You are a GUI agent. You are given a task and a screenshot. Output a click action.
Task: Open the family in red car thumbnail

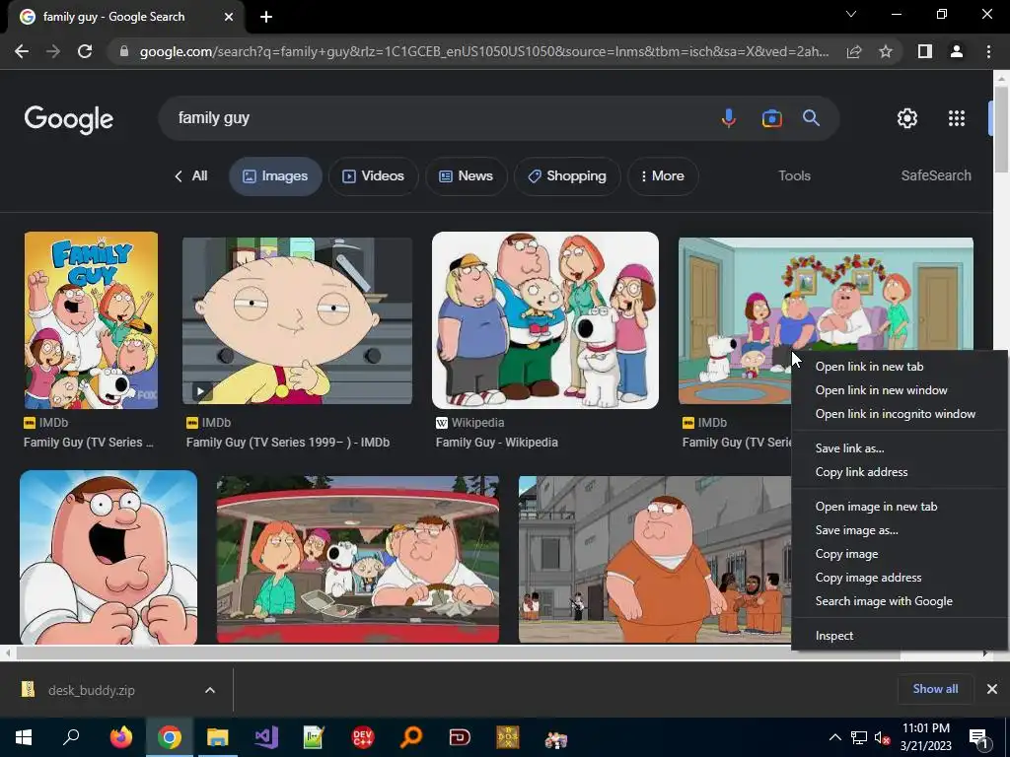click(x=357, y=560)
